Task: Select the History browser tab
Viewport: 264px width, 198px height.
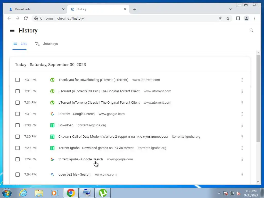Action: [98, 9]
